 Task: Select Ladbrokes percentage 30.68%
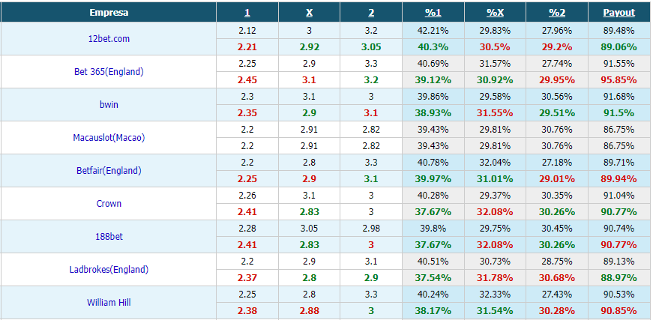pos(557,277)
